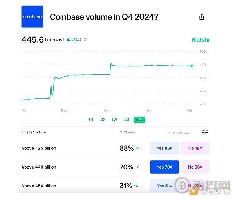The height and width of the screenshot is (199, 235).
Task: Open the Above 425 billion market row
Action: pyautogui.click(x=115, y=148)
